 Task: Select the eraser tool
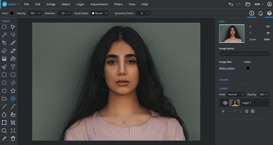pyautogui.click(x=4, y=51)
